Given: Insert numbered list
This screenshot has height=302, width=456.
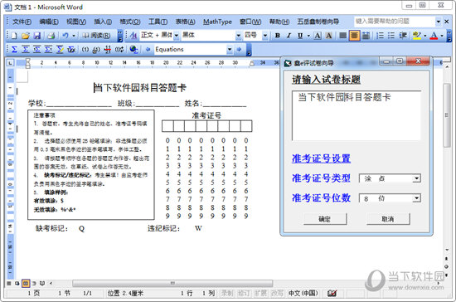Looking at the screenshot, I should pyautogui.click(x=380, y=36).
